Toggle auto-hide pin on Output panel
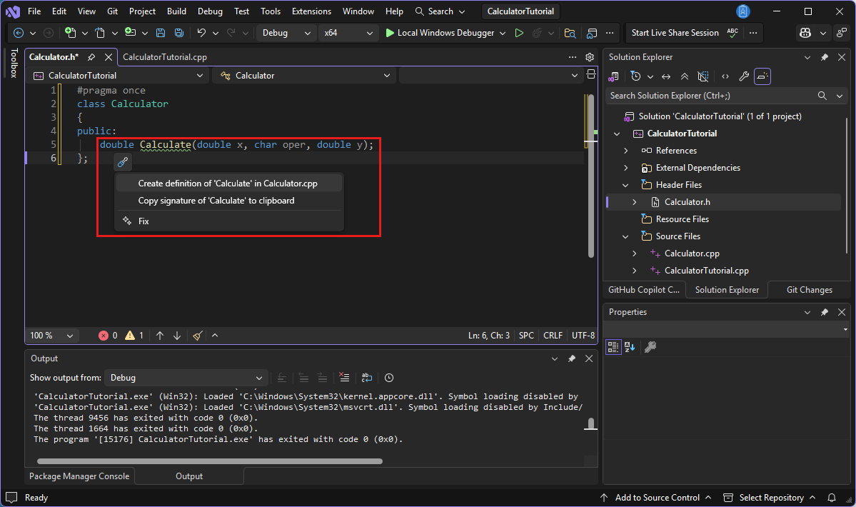Screen dimensions: 856x507 pyautogui.click(x=572, y=358)
